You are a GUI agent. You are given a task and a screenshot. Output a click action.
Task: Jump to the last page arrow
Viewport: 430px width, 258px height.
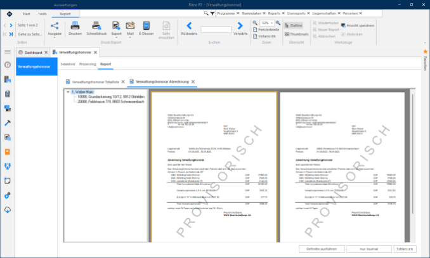click(11, 34)
